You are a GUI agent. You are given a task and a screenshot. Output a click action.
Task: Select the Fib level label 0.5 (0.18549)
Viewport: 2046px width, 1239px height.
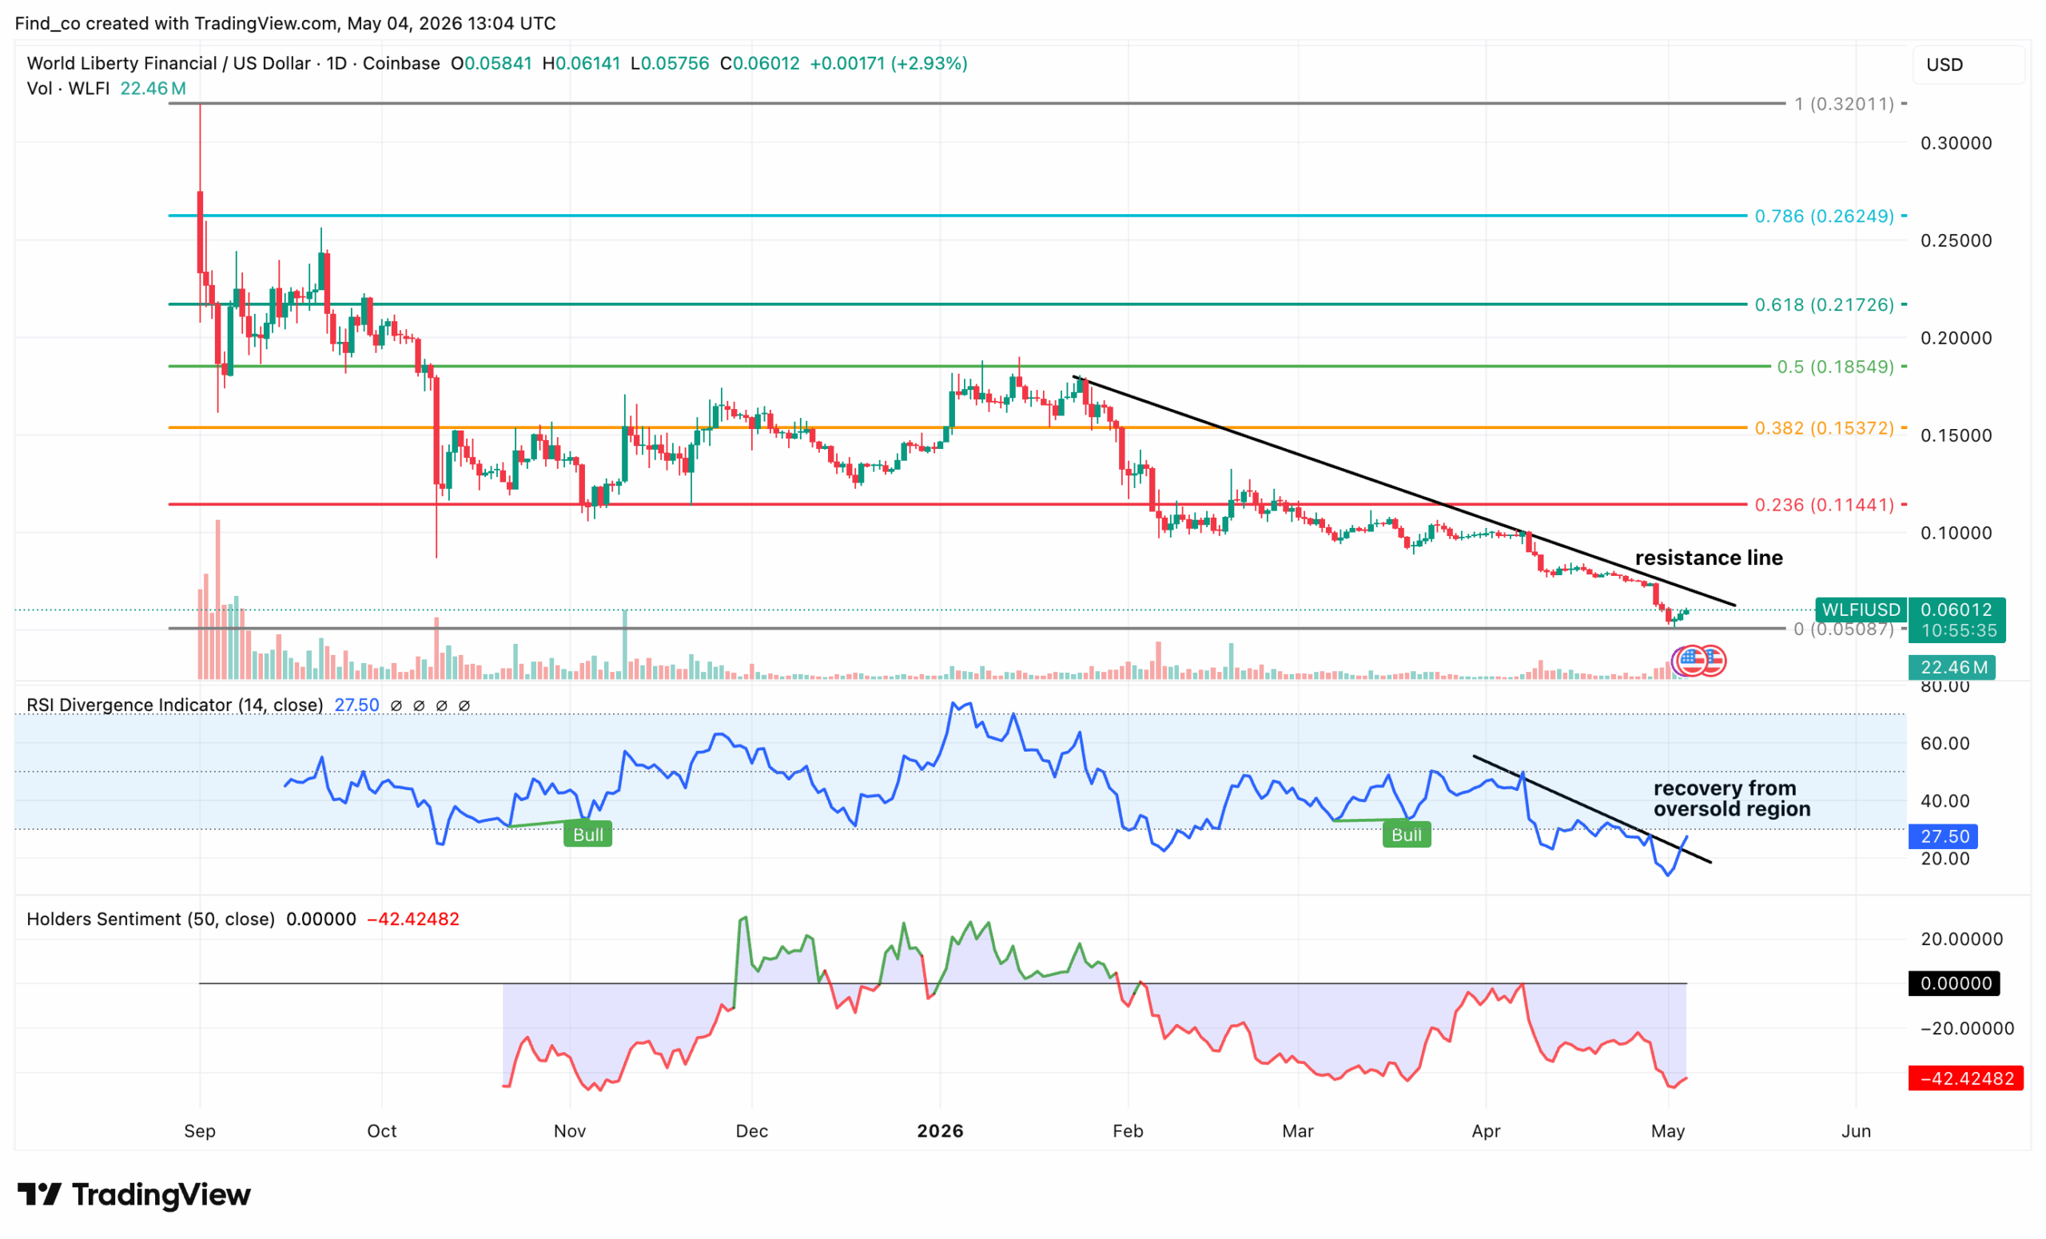pyautogui.click(x=1835, y=367)
